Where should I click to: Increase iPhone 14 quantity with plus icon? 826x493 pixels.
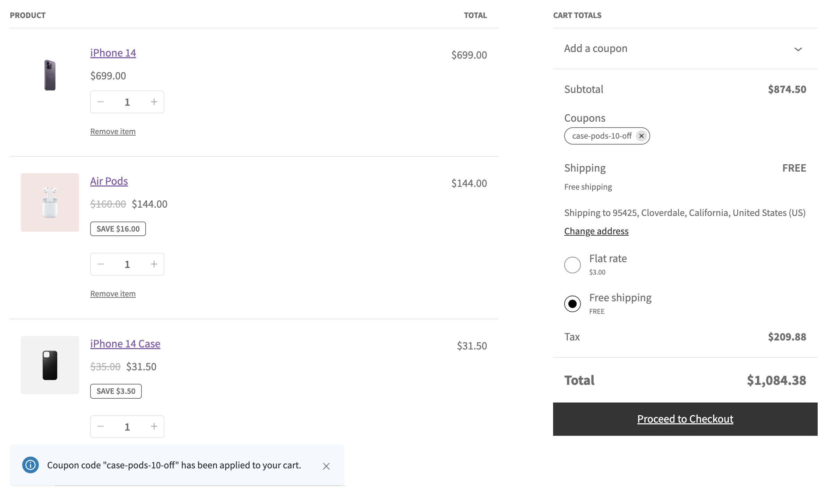coord(154,102)
